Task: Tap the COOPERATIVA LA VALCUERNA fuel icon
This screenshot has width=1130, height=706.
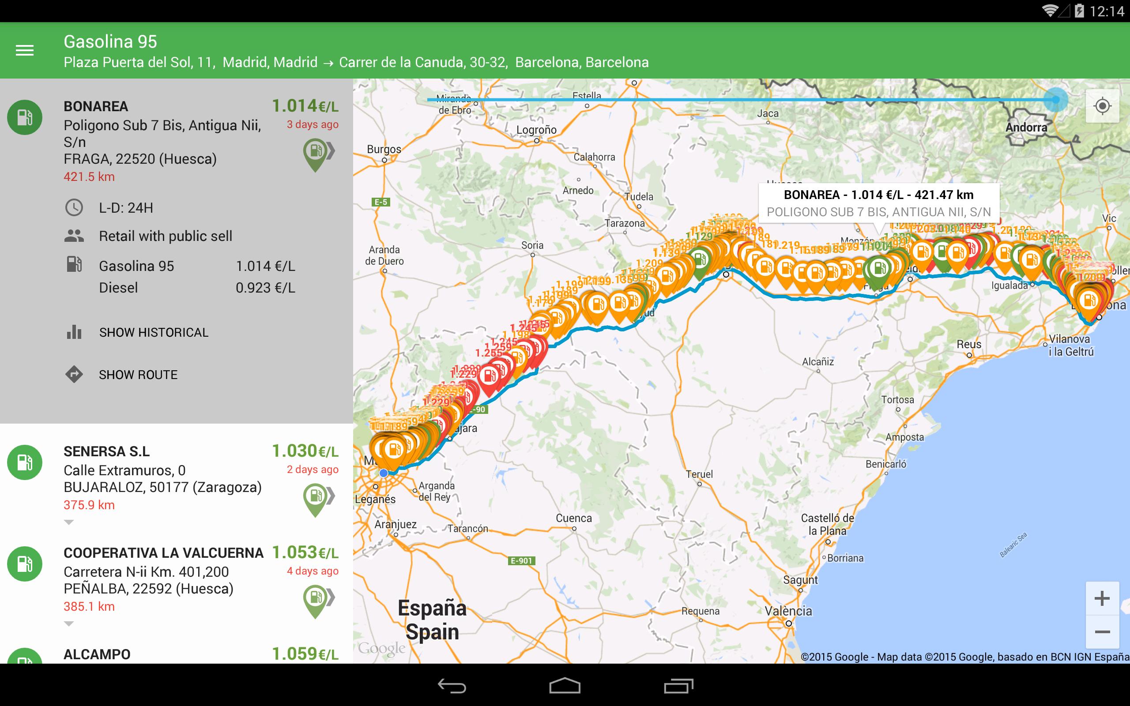Action: [x=25, y=563]
